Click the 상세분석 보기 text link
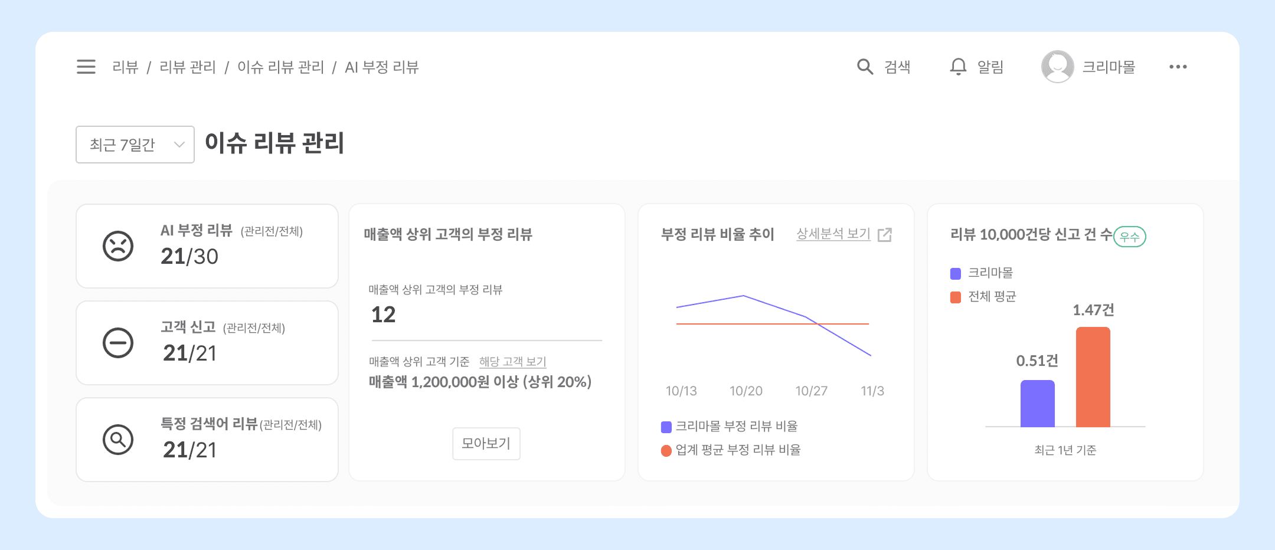Screen dimensions: 1275x550 click(x=833, y=234)
